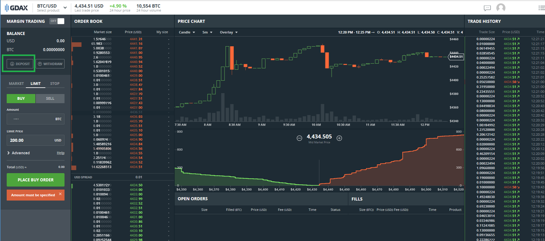Screen dimensions: 545x241
Task: Open the Help link
Action: click(x=61, y=153)
